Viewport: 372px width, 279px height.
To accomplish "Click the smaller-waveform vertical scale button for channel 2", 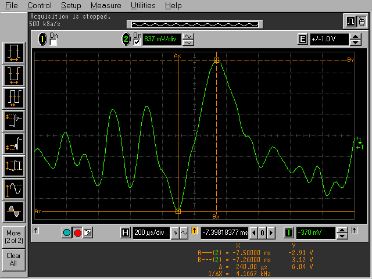I will tap(188, 42).
